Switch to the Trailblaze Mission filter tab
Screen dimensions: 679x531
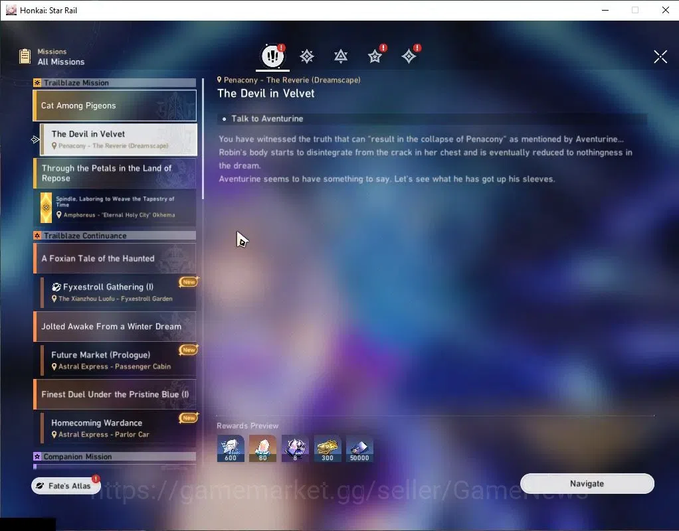pyautogui.click(x=306, y=56)
